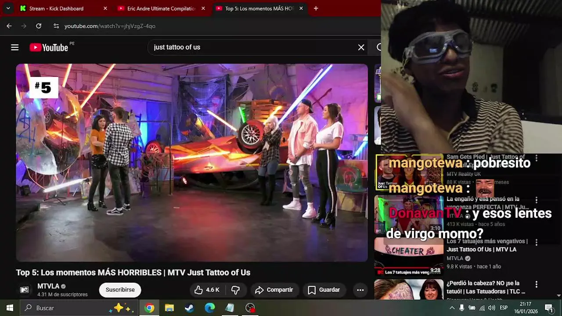Open Steam from the taskbar

pos(189,308)
